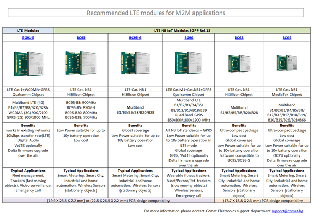Click 'HiSilicon Chipset' in the BC95-G column

coord(135,94)
